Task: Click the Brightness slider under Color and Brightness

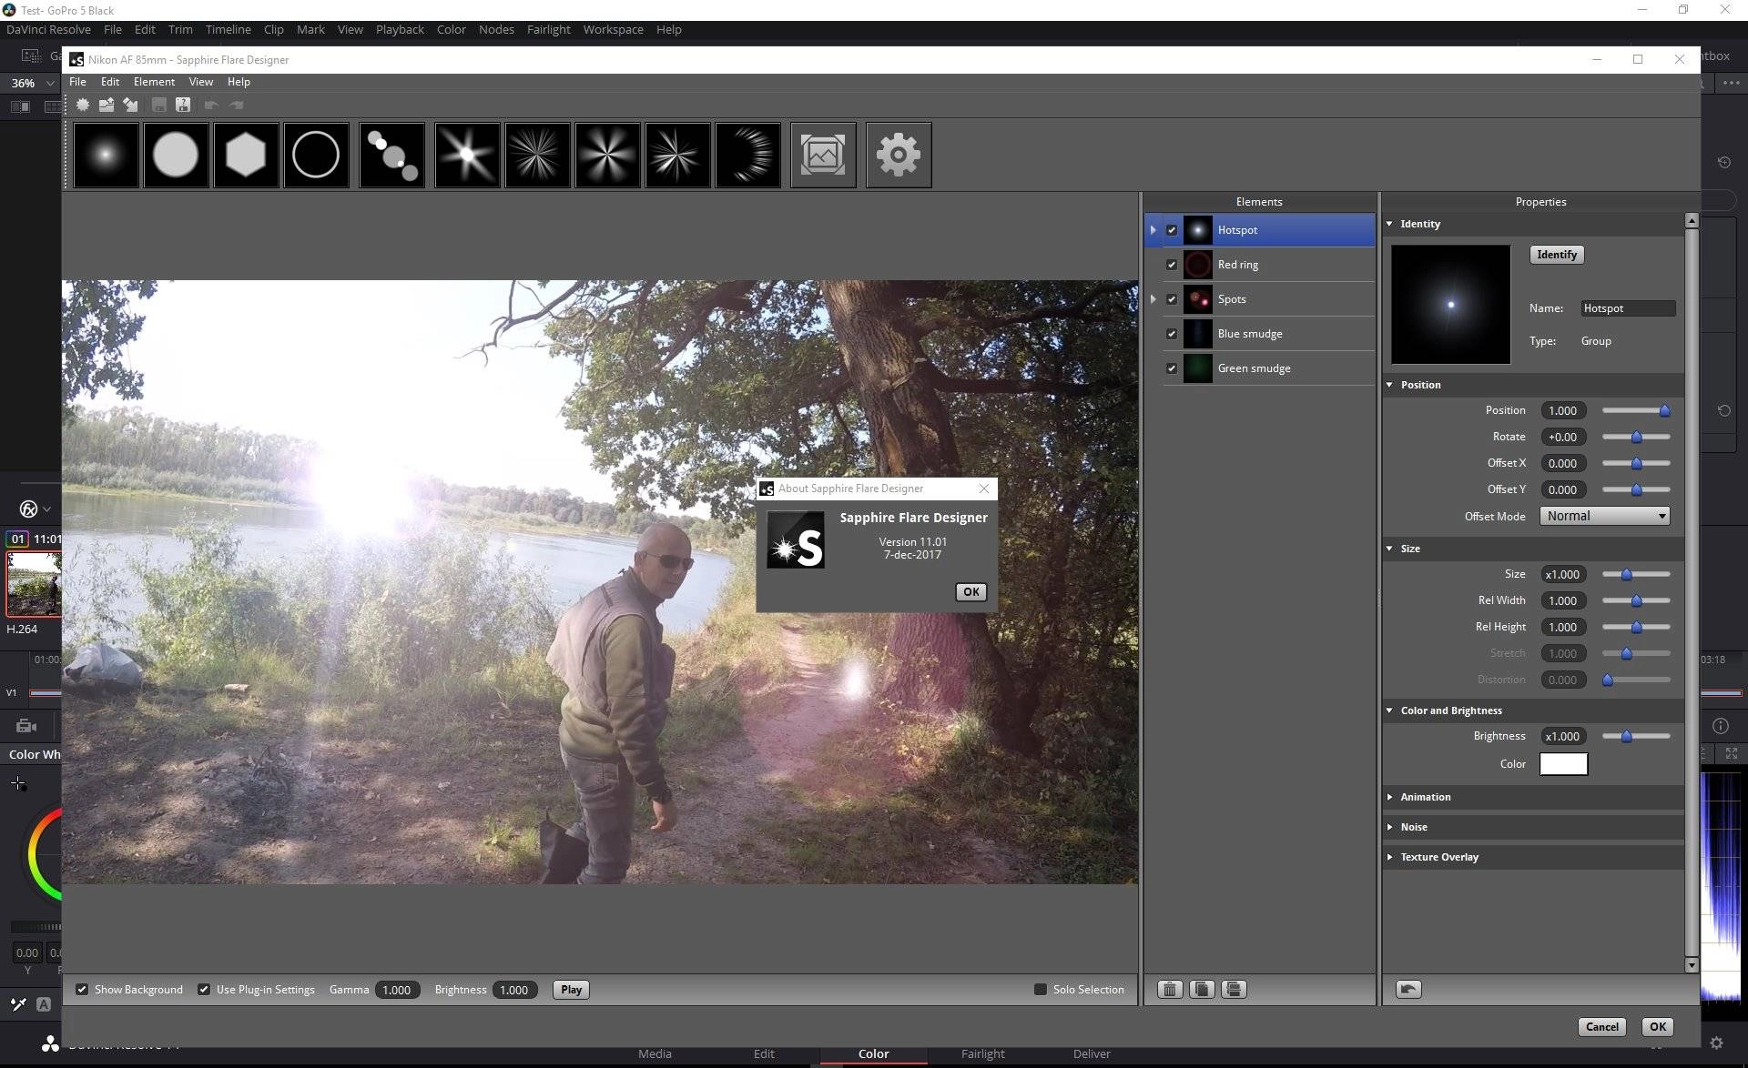Action: click(1636, 736)
